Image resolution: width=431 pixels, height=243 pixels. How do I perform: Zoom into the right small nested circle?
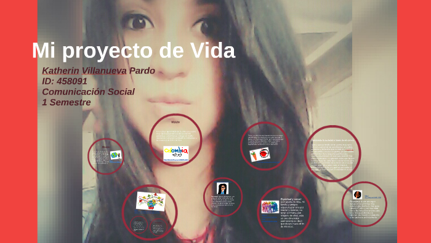point(158,227)
